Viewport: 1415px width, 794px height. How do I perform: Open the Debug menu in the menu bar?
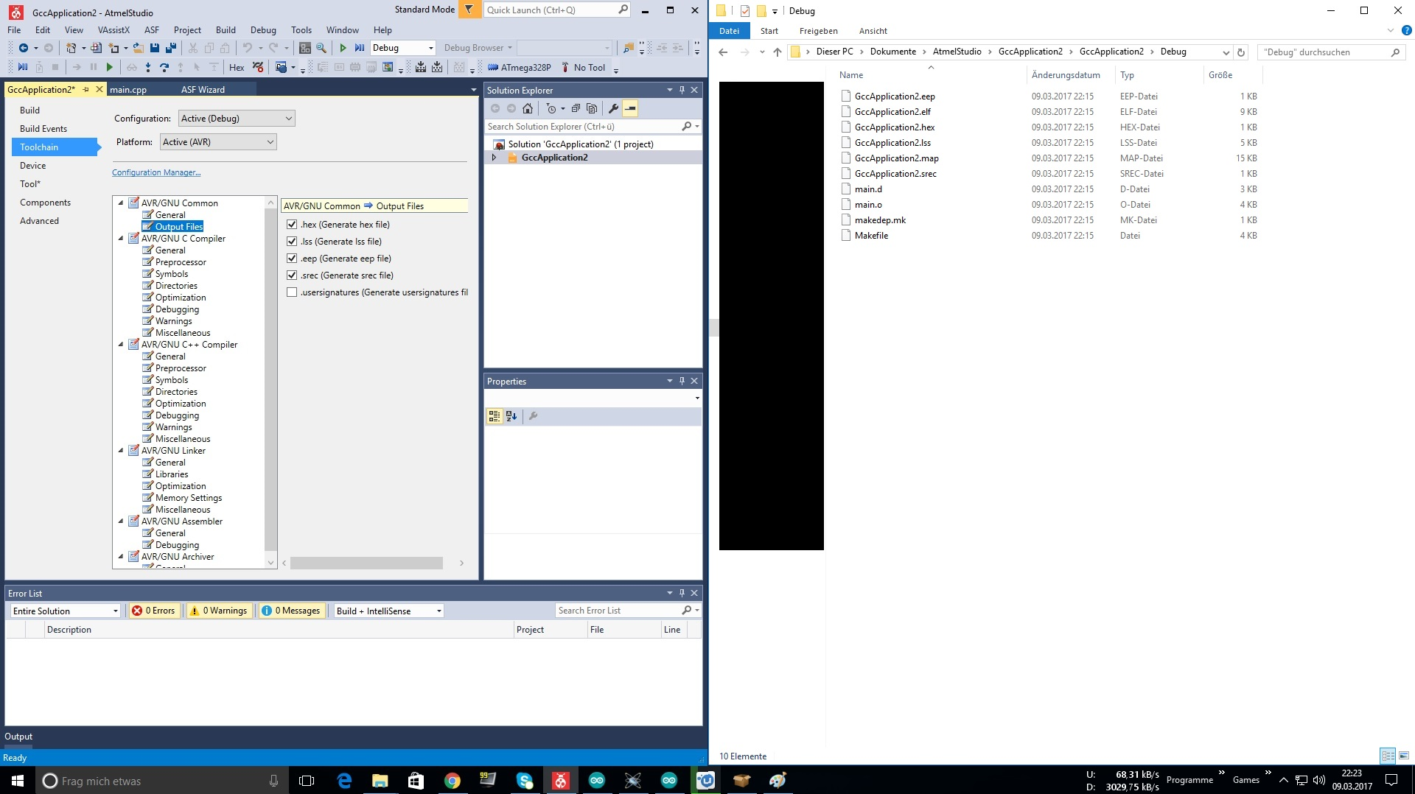[x=263, y=30]
